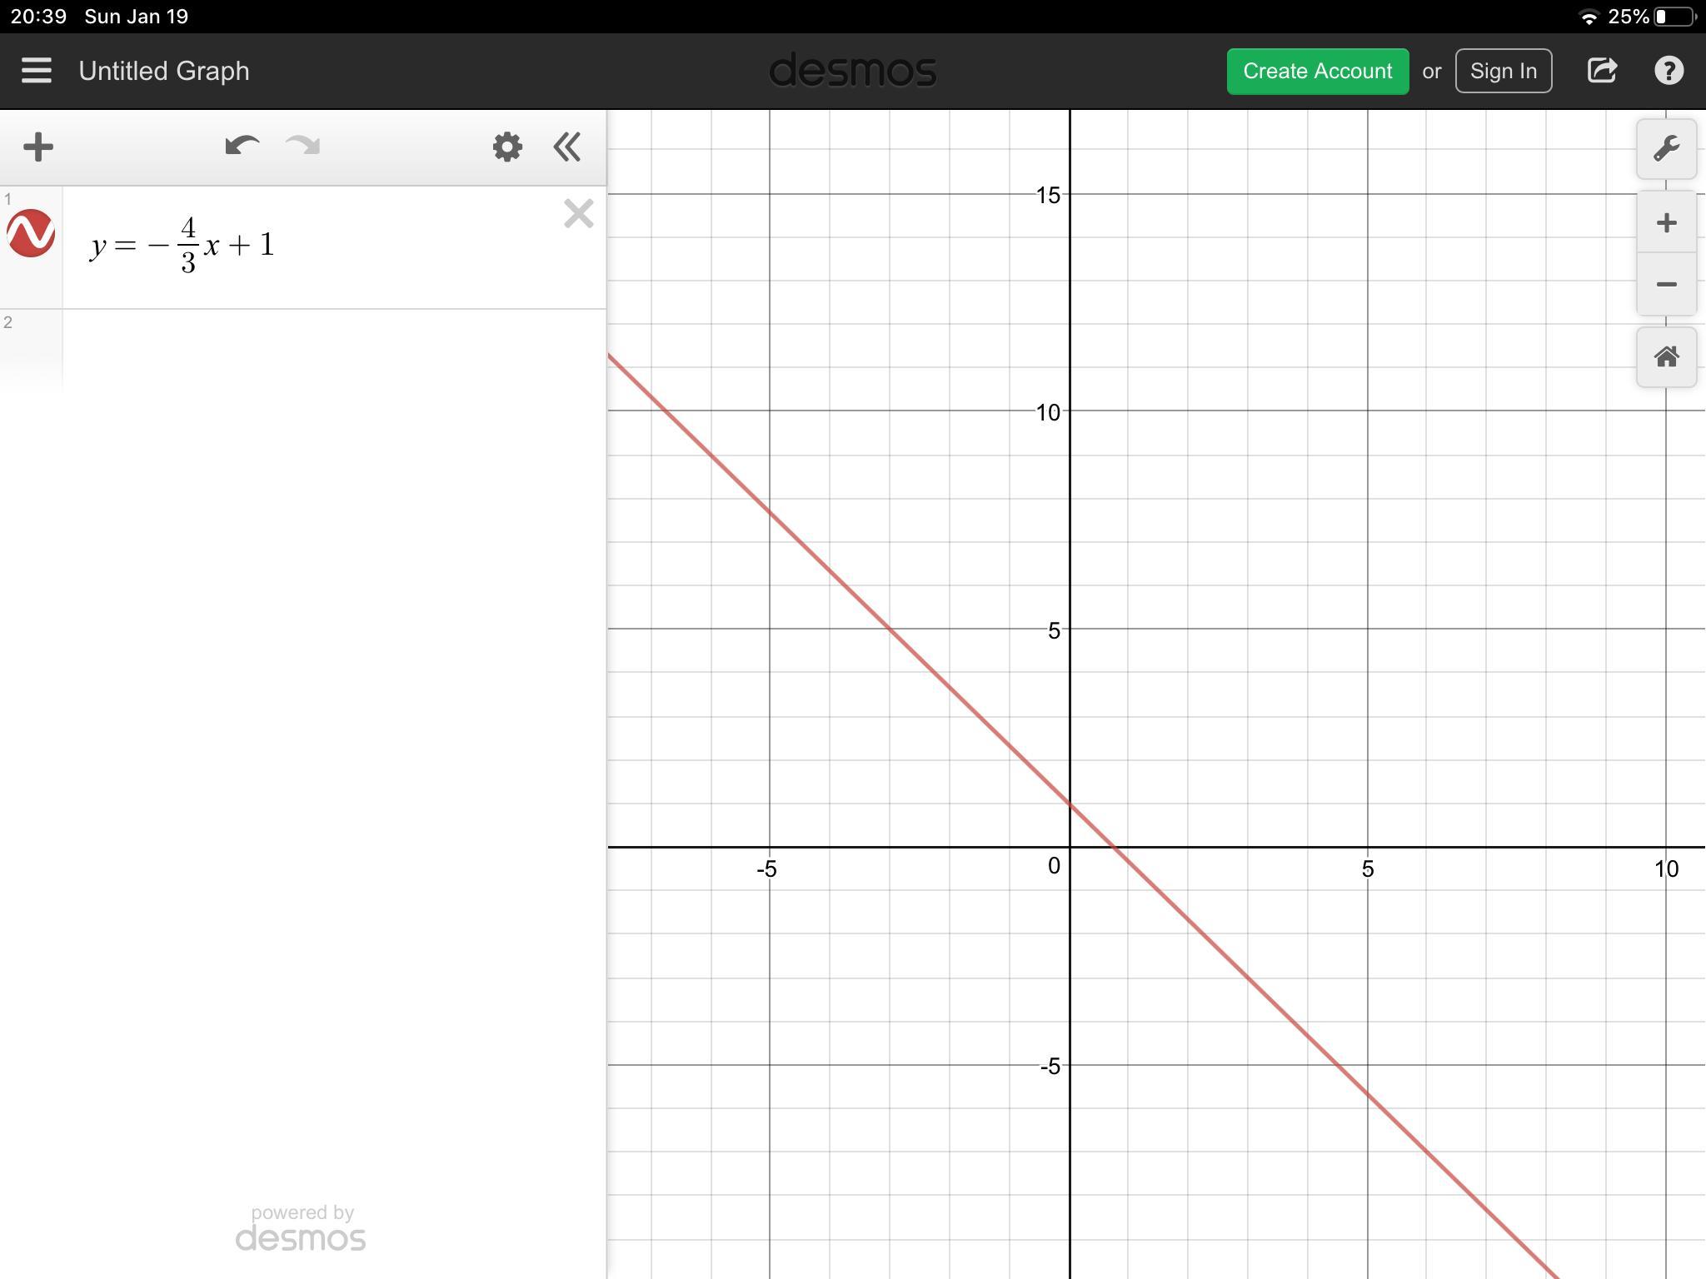The height and width of the screenshot is (1279, 1706).
Task: Zoom in on the graph
Action: (x=1666, y=222)
